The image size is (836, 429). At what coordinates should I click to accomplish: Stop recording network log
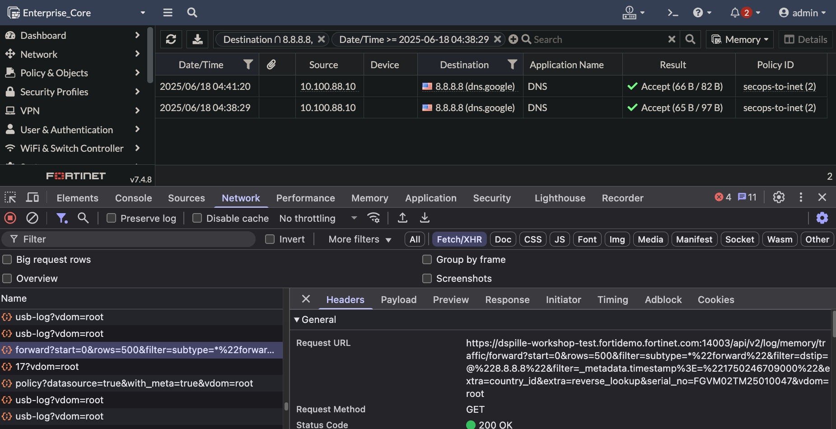[x=10, y=218]
